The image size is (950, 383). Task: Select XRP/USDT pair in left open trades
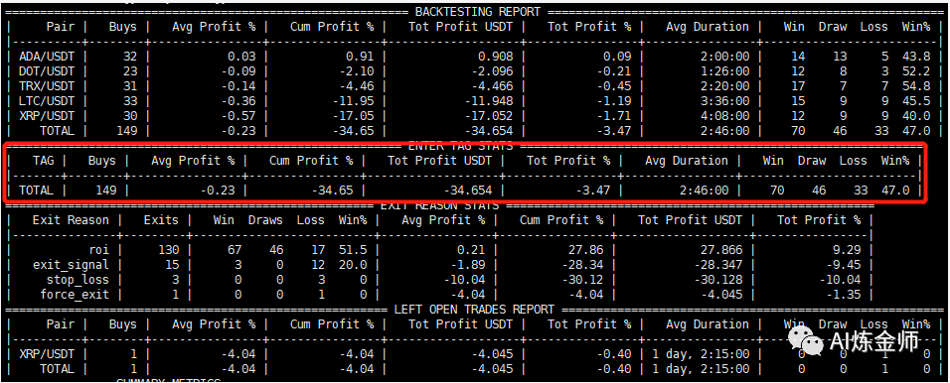click(47, 354)
